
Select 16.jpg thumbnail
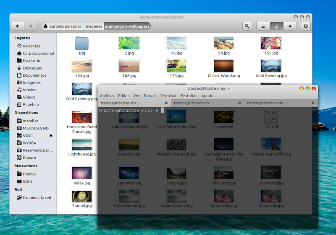[x=176, y=43]
